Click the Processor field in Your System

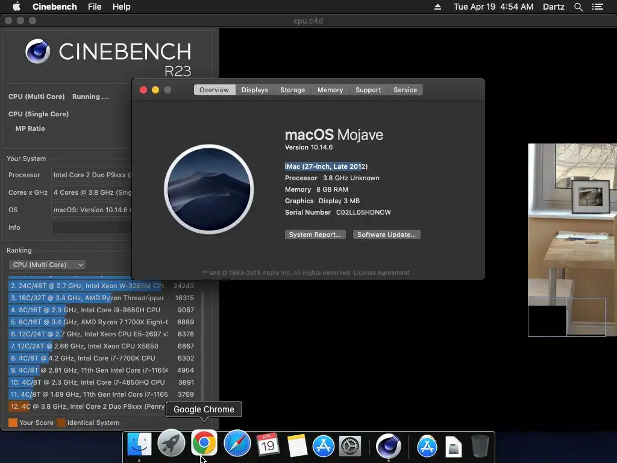click(x=92, y=175)
